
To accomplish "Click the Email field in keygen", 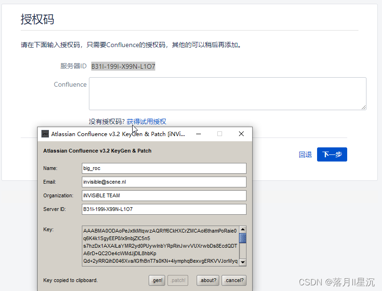I will (x=164, y=182).
